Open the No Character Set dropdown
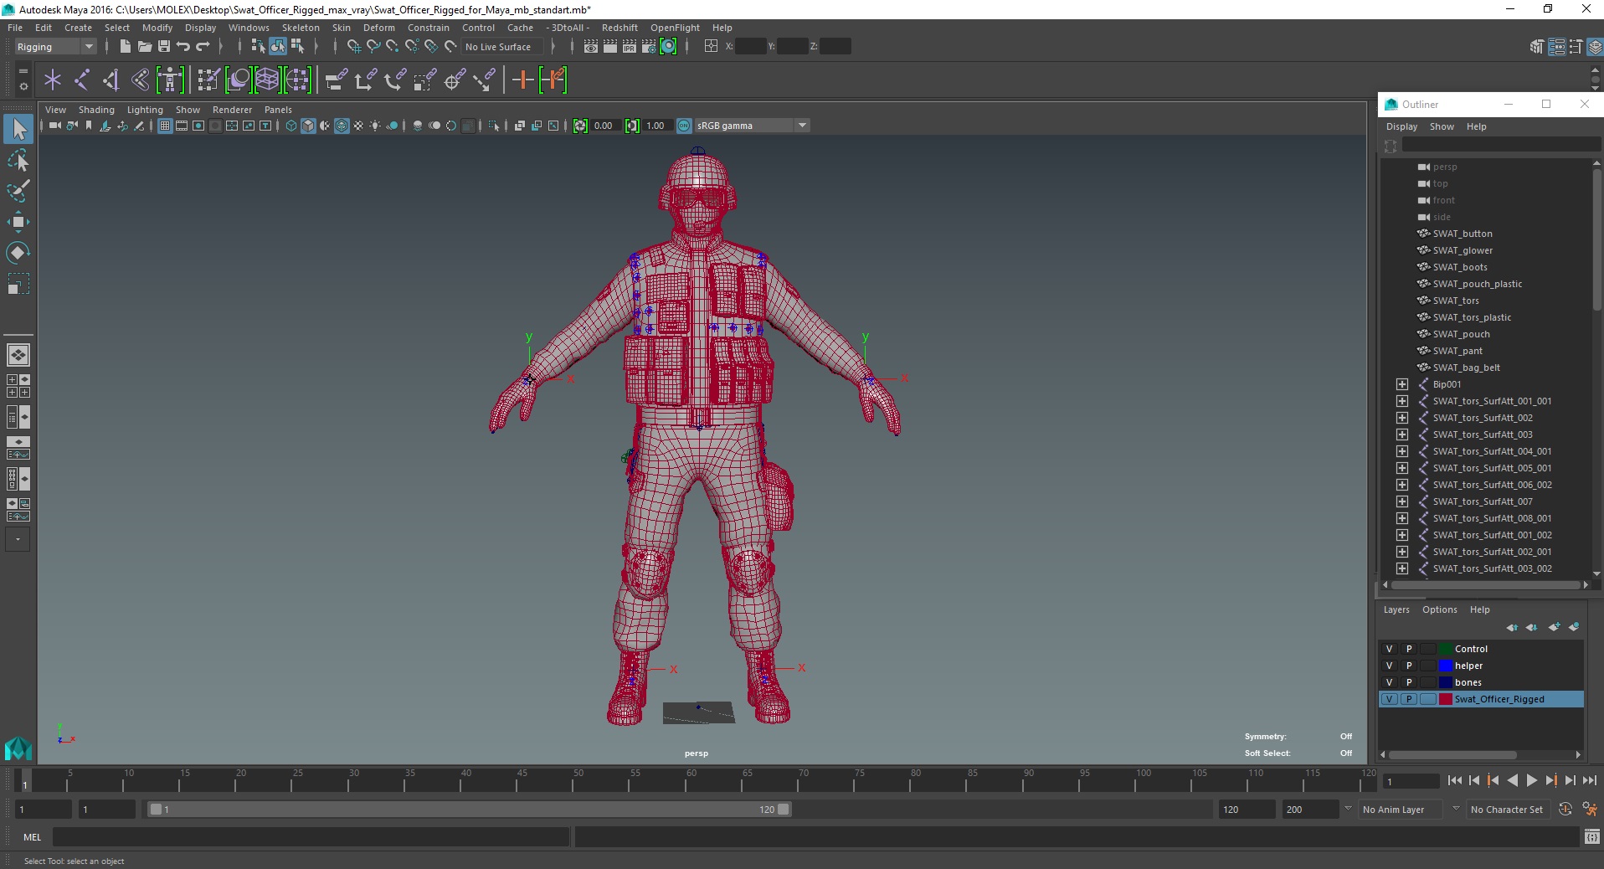This screenshot has width=1604, height=869. pos(1508,810)
